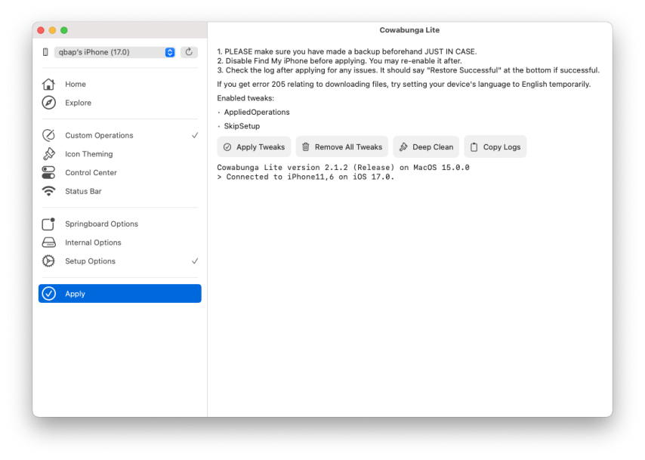Click the clipboard icon on Copy Logs
Viewport: 645px width, 460px height.
click(x=474, y=147)
